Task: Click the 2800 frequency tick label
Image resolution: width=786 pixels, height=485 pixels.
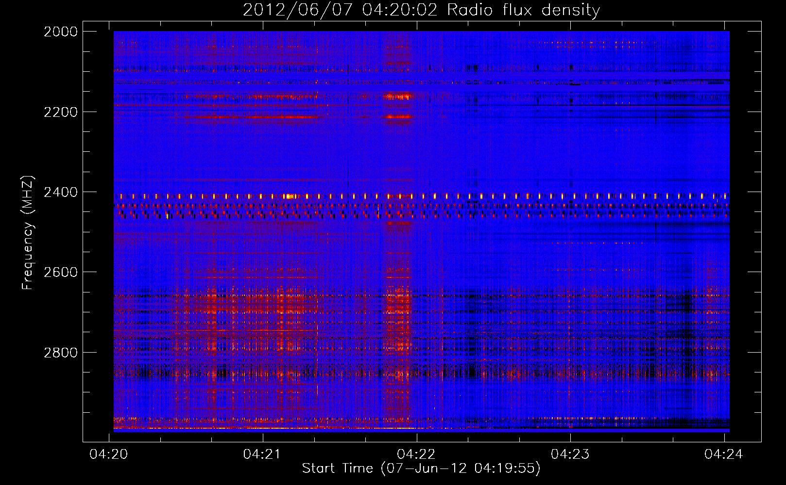Action: click(x=61, y=352)
